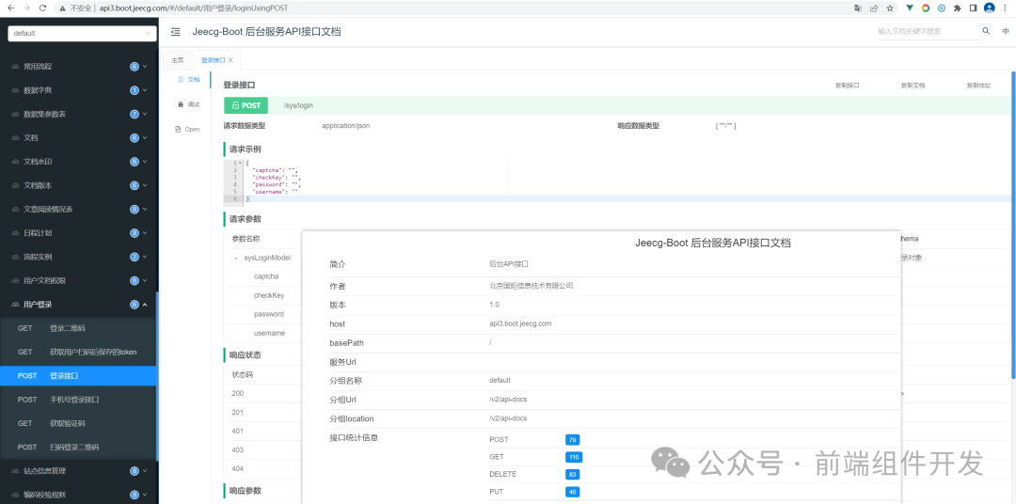Reload the page
The width and height of the screenshot is (1016, 504).
click(x=42, y=8)
